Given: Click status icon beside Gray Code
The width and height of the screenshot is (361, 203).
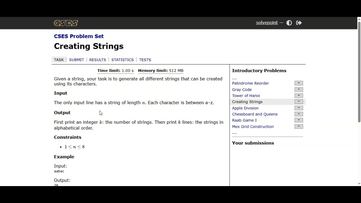Looking at the screenshot, I should click(x=299, y=89).
